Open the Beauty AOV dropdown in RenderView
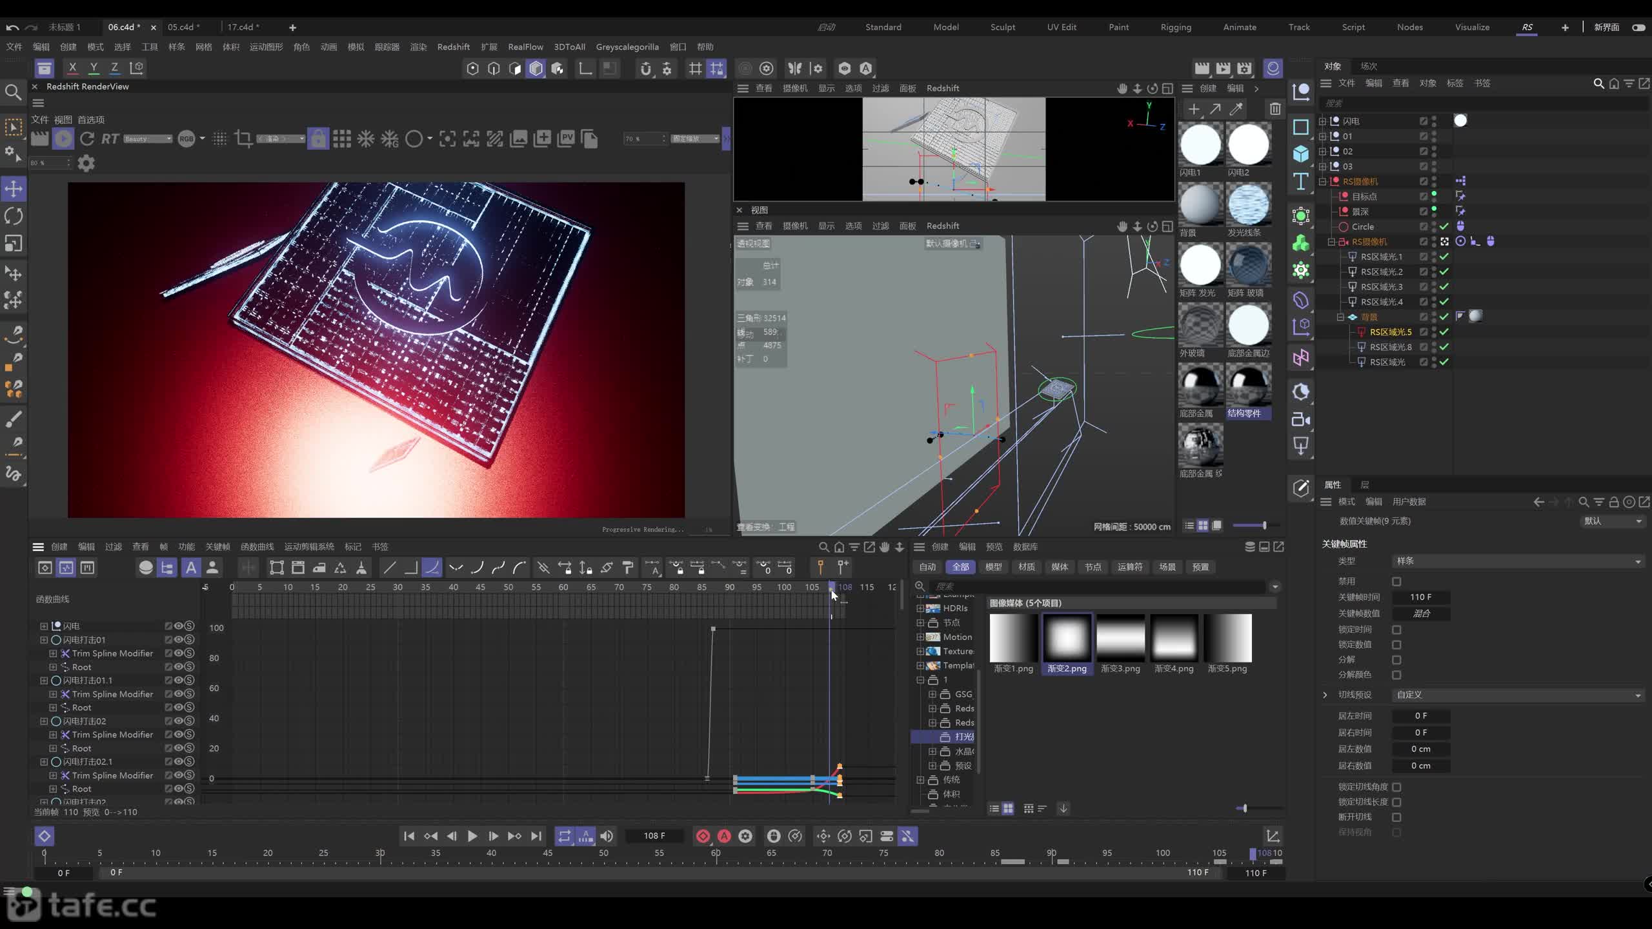The image size is (1652, 929). [x=148, y=139]
